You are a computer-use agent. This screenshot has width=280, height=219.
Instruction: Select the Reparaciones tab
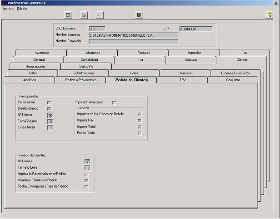(x=35, y=66)
